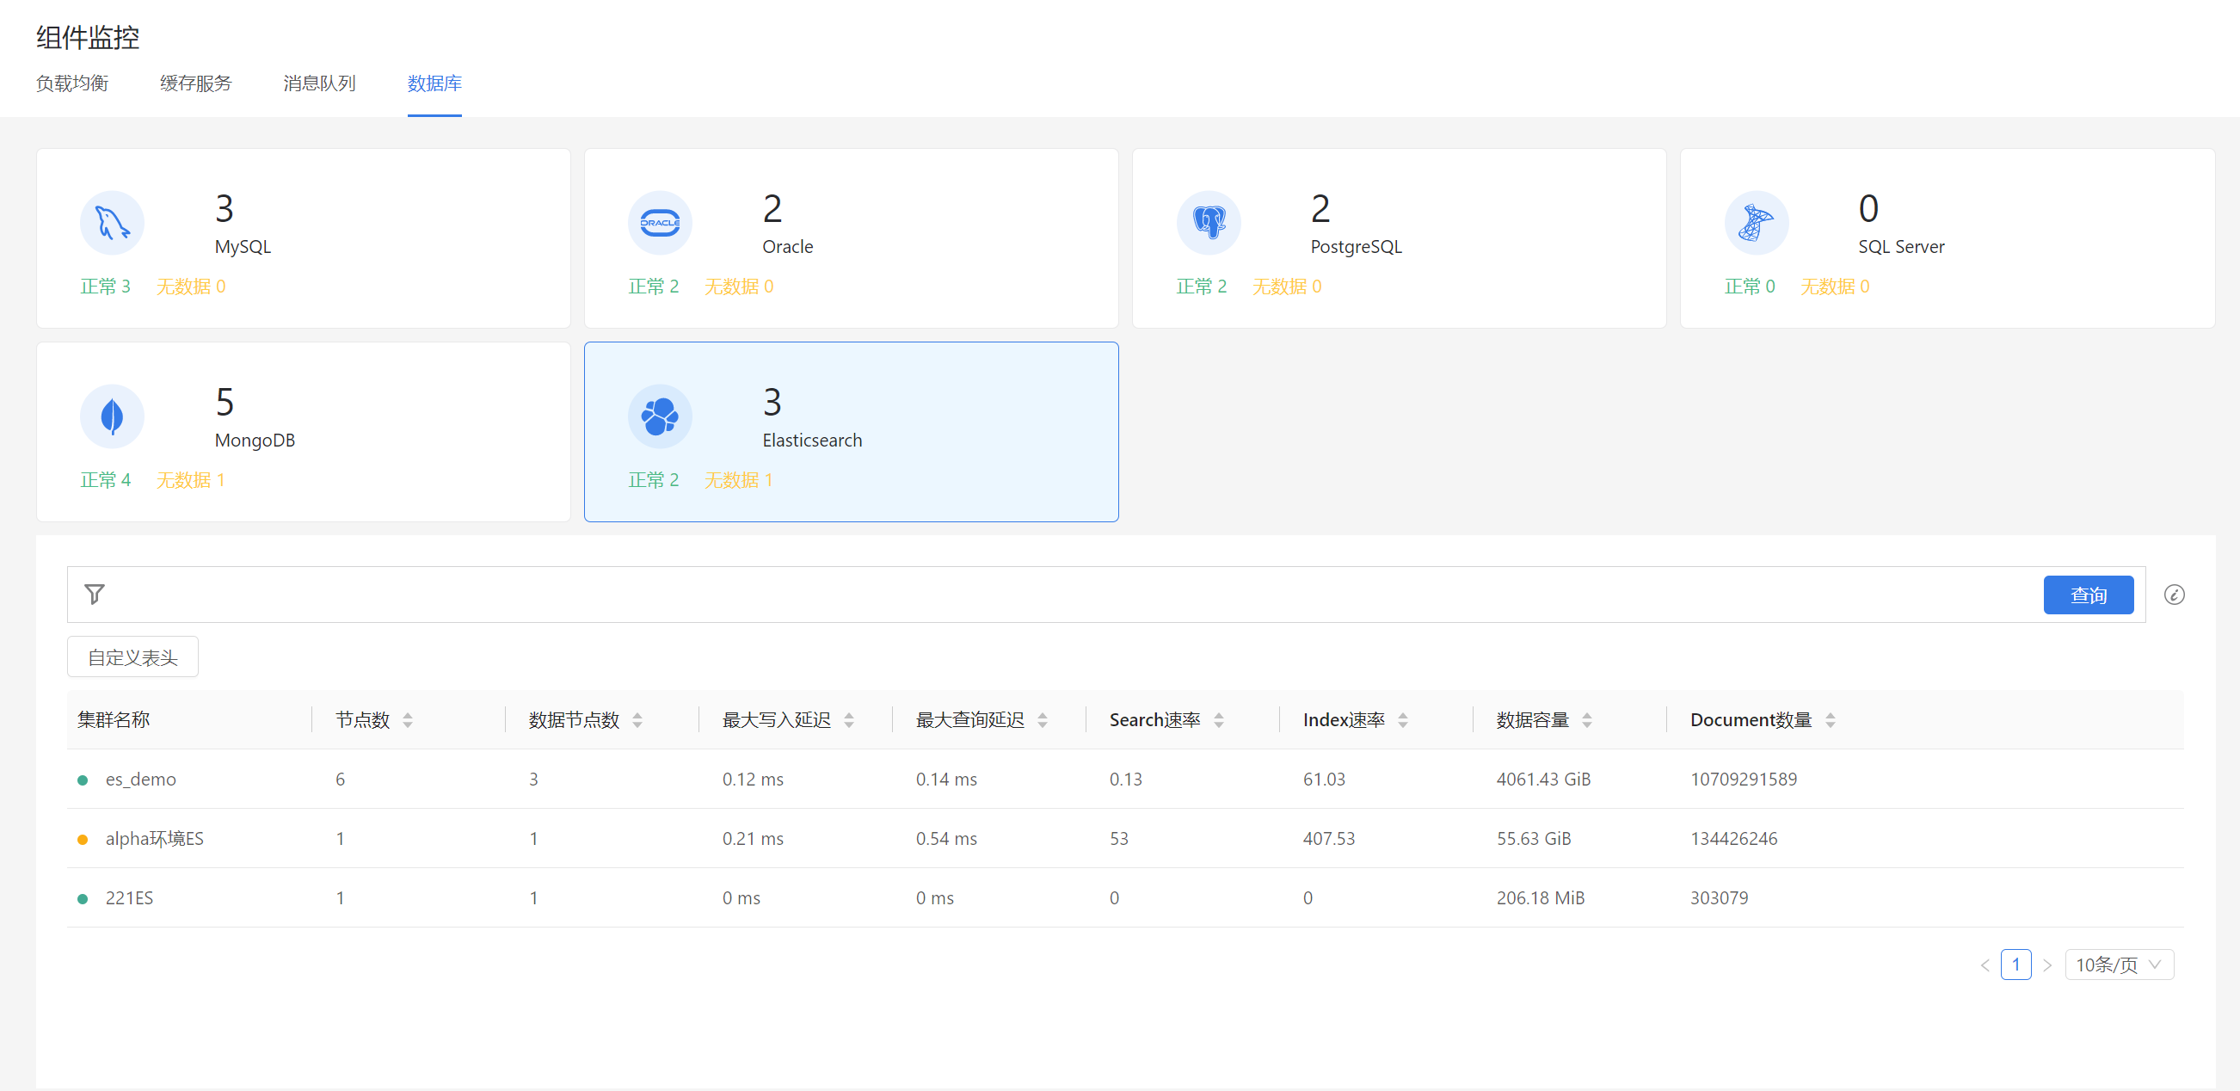Click 无数据 0 on SQL Server card
Image resolution: width=2240 pixels, height=1091 pixels.
1835,287
